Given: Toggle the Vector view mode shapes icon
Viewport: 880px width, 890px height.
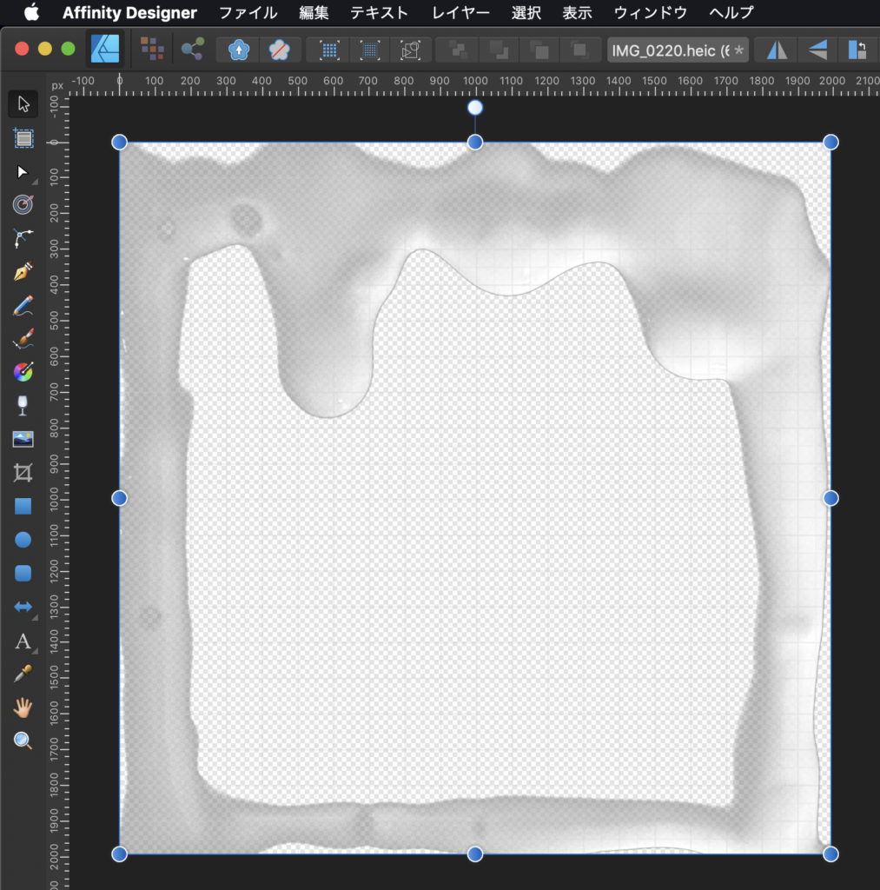Looking at the screenshot, I should pyautogui.click(x=410, y=50).
